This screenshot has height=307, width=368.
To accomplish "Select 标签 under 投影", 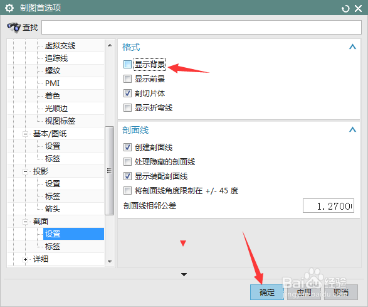I will pos(53,196).
